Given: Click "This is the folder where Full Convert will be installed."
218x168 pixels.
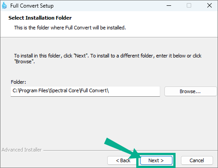Looking at the screenshot, I should (x=70, y=28).
